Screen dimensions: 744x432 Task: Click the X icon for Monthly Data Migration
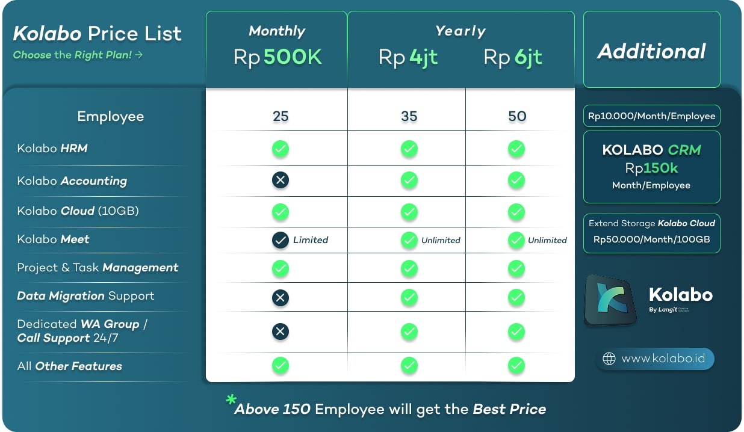click(x=280, y=297)
